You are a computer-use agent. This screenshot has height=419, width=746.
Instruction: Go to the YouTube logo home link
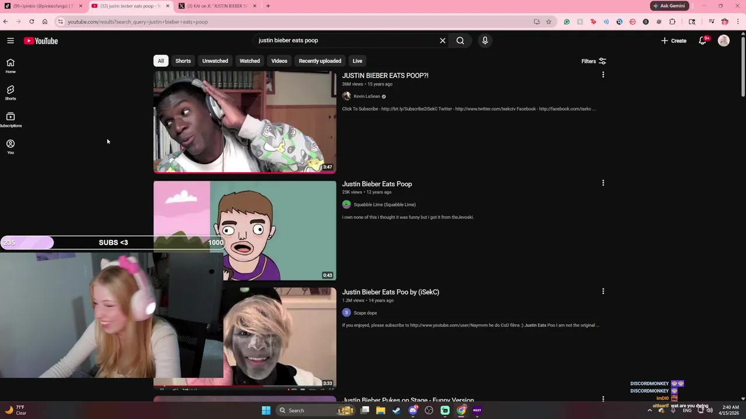point(41,41)
